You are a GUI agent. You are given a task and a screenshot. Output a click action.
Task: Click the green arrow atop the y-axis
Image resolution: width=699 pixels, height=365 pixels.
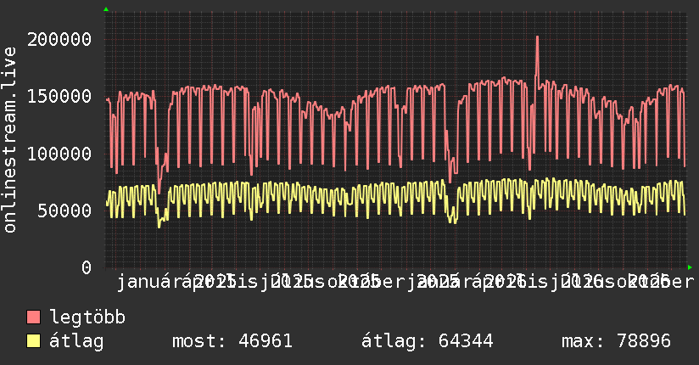coord(106,9)
